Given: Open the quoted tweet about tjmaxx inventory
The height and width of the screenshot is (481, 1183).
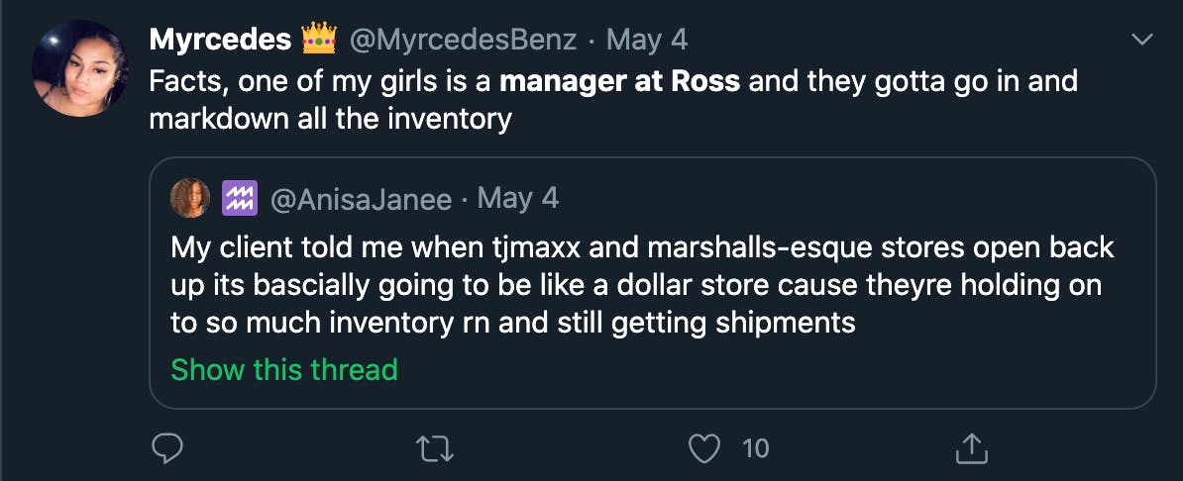Looking at the screenshot, I should point(642,284).
